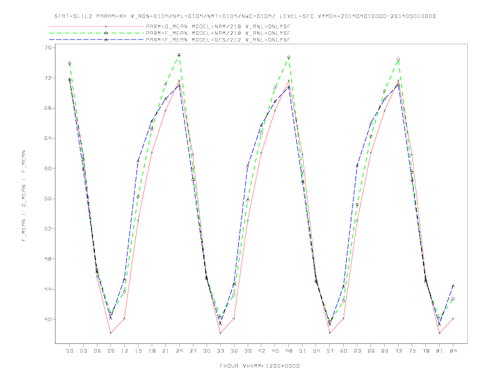Image resolution: width=494 pixels, height=382 pixels.
Task: Click y-axis tick label 60
Action: [47, 169]
